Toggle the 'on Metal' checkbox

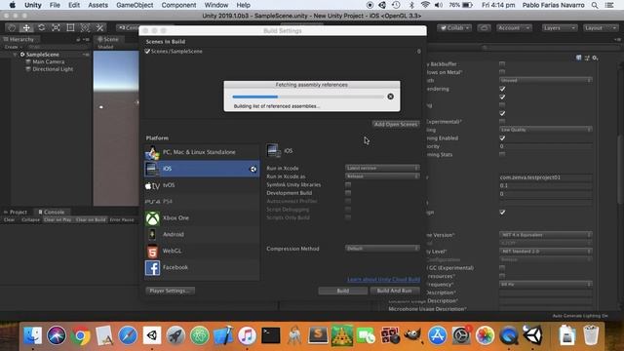click(502, 72)
